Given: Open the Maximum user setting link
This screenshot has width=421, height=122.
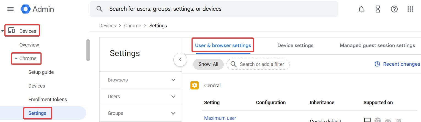Looking at the screenshot, I should 220,118.
